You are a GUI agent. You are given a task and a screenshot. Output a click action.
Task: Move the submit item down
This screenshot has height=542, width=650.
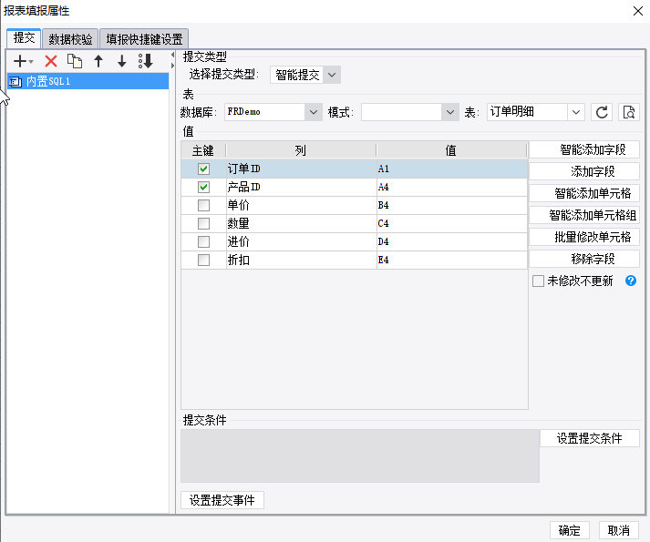[x=121, y=61]
